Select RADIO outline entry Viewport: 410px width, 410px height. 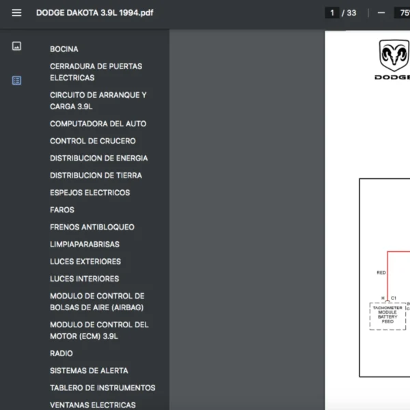(x=61, y=353)
